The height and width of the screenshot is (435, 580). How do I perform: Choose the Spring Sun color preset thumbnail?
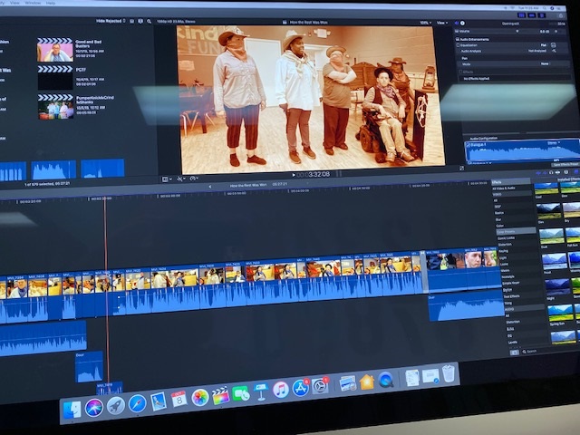tap(560, 314)
